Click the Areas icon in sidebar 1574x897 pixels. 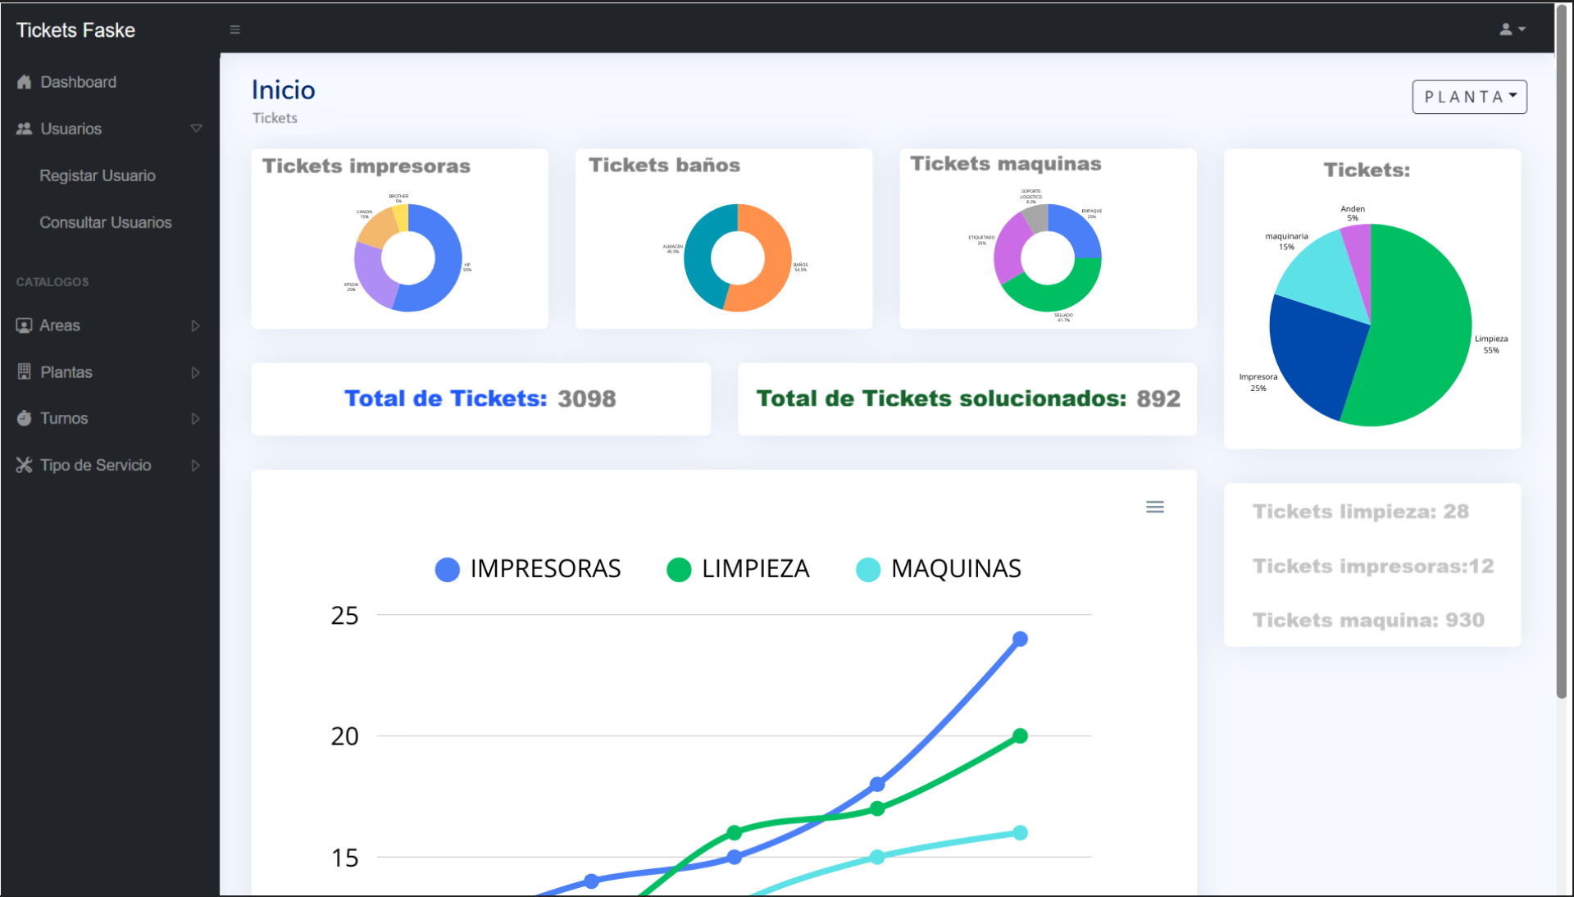click(24, 326)
